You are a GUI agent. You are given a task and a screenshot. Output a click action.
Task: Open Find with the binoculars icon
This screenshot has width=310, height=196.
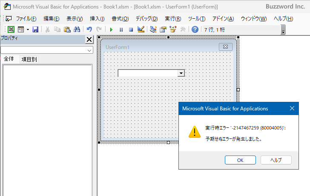tap(77, 29)
